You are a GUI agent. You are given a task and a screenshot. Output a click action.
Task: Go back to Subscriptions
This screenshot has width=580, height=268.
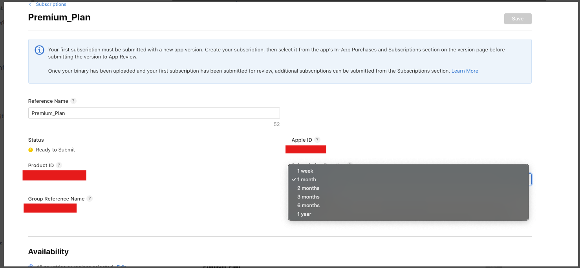[51, 4]
